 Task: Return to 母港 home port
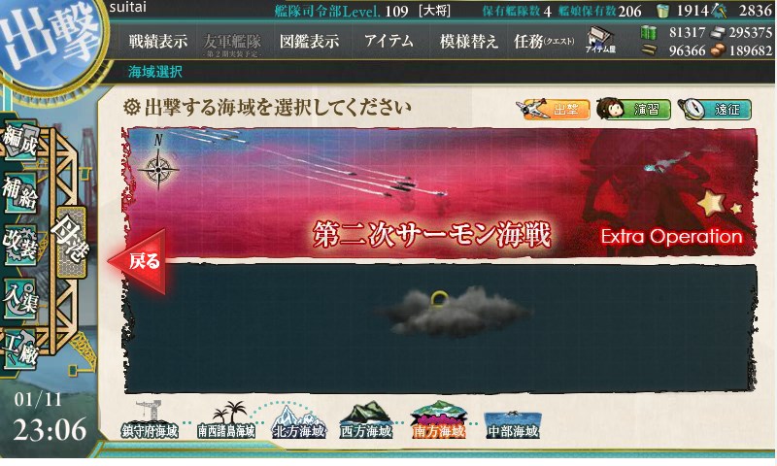(68, 241)
